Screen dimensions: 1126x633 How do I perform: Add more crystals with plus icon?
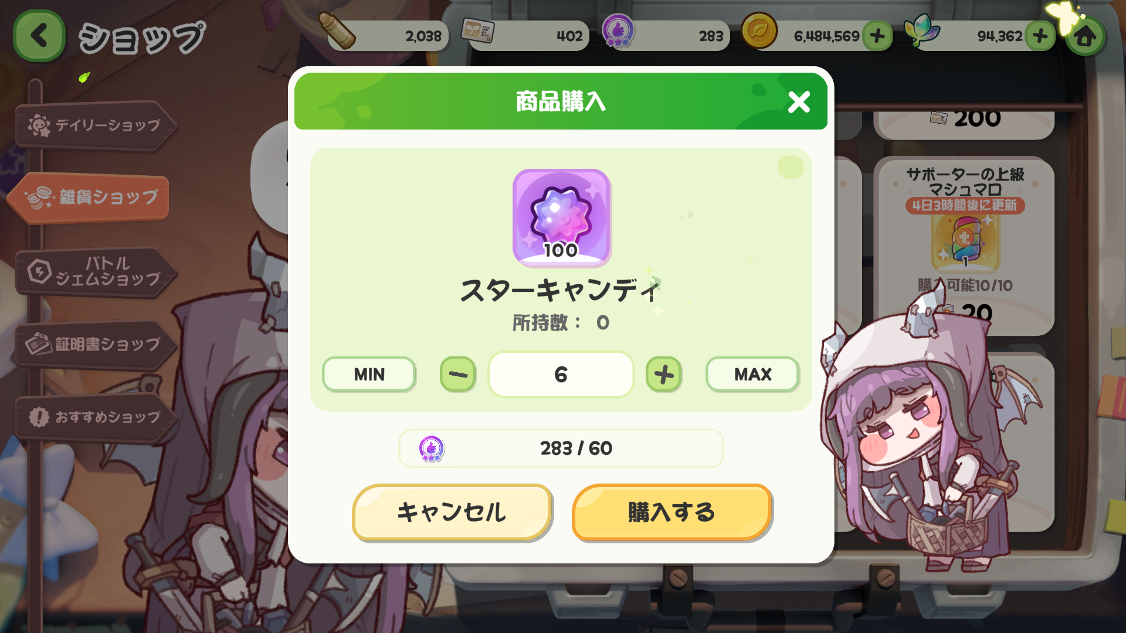pyautogui.click(x=1040, y=36)
